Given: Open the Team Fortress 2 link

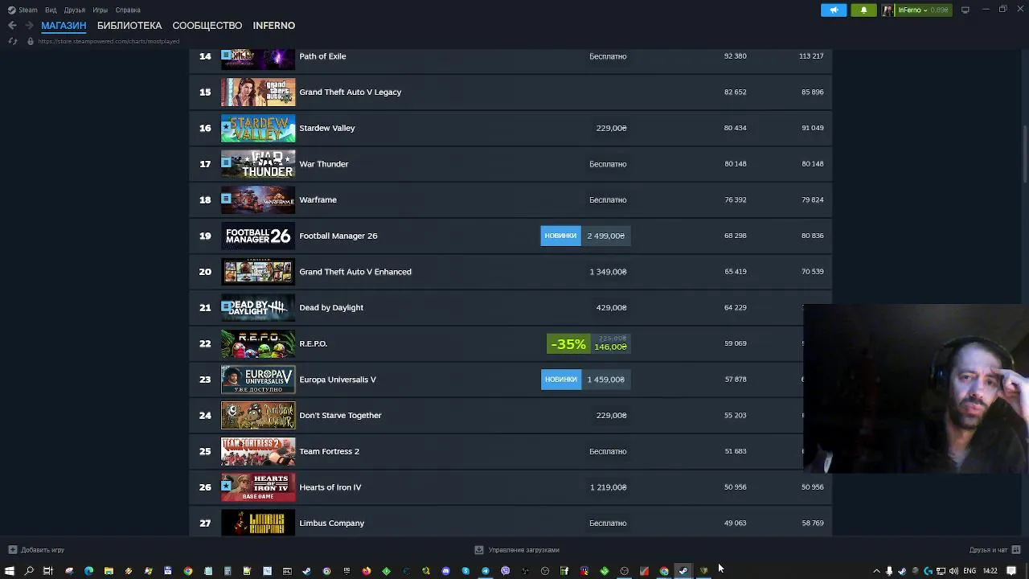Looking at the screenshot, I should (329, 451).
